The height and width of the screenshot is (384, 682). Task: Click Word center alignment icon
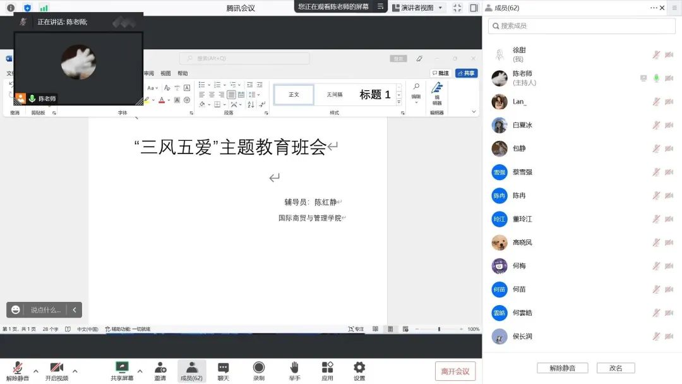click(212, 94)
